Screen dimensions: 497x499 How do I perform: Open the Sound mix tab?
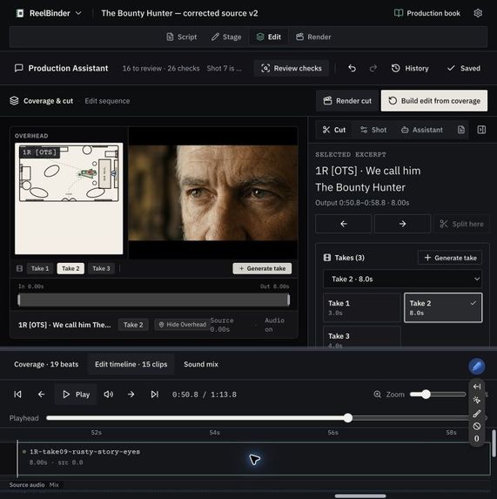click(201, 364)
